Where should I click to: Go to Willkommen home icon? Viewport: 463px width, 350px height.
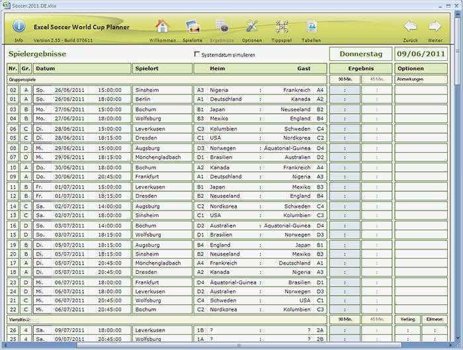[x=162, y=26]
